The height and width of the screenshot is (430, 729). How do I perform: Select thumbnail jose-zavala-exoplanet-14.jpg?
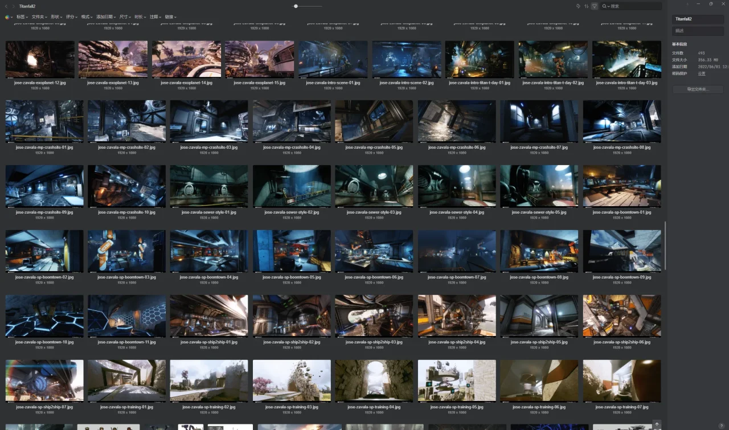186,59
